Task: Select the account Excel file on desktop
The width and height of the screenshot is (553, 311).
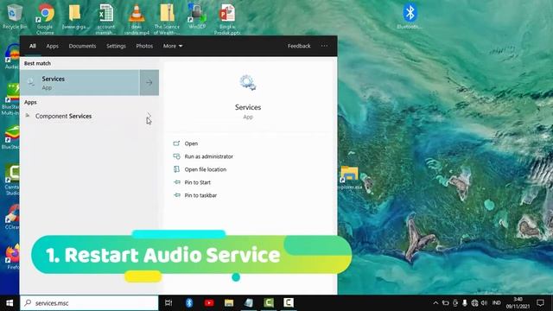Action: (x=105, y=18)
